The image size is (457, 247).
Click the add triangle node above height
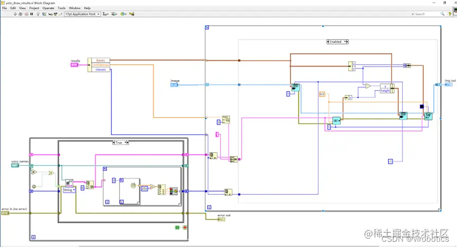click(368, 86)
